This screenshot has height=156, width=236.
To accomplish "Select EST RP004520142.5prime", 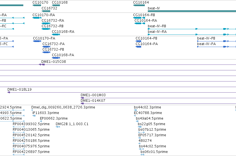I will 19,138.
